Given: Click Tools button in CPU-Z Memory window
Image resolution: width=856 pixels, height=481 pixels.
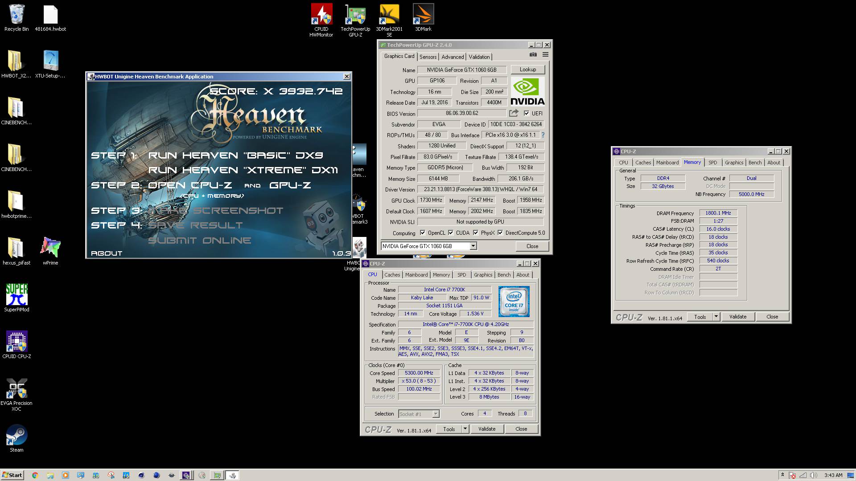Looking at the screenshot, I should pos(700,317).
